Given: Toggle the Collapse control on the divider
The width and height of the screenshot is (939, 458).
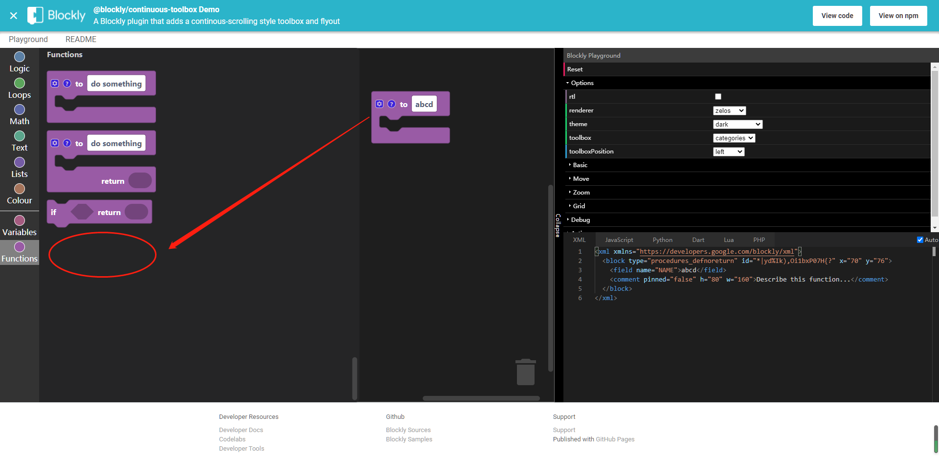Looking at the screenshot, I should (x=559, y=225).
